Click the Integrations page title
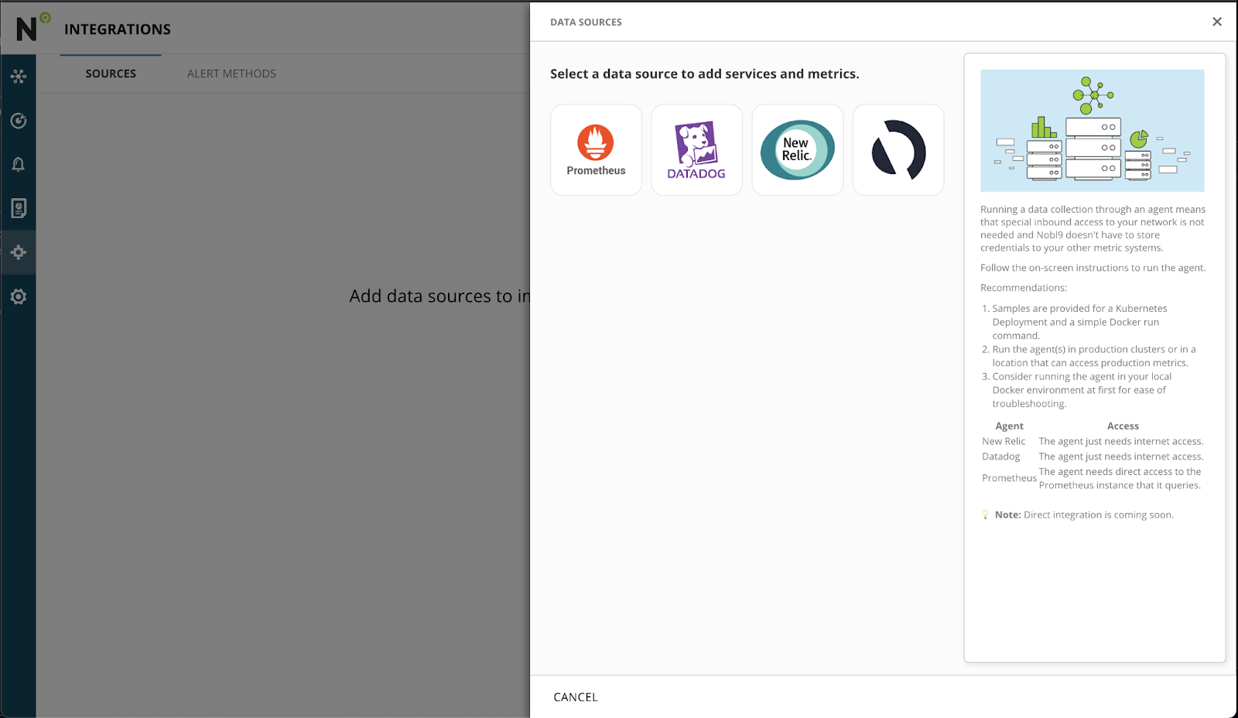 pyautogui.click(x=118, y=29)
